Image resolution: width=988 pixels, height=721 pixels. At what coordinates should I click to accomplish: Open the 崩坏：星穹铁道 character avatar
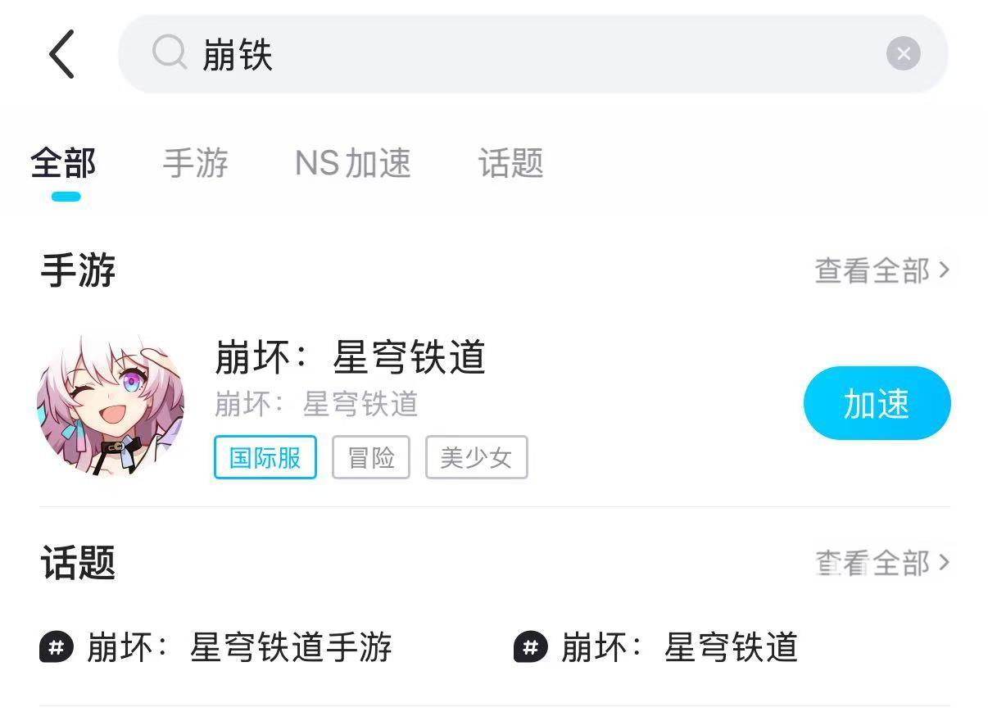[x=111, y=404]
